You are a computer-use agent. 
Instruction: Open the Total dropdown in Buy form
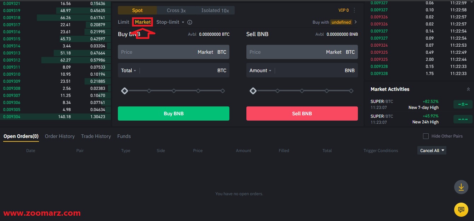tap(129, 70)
